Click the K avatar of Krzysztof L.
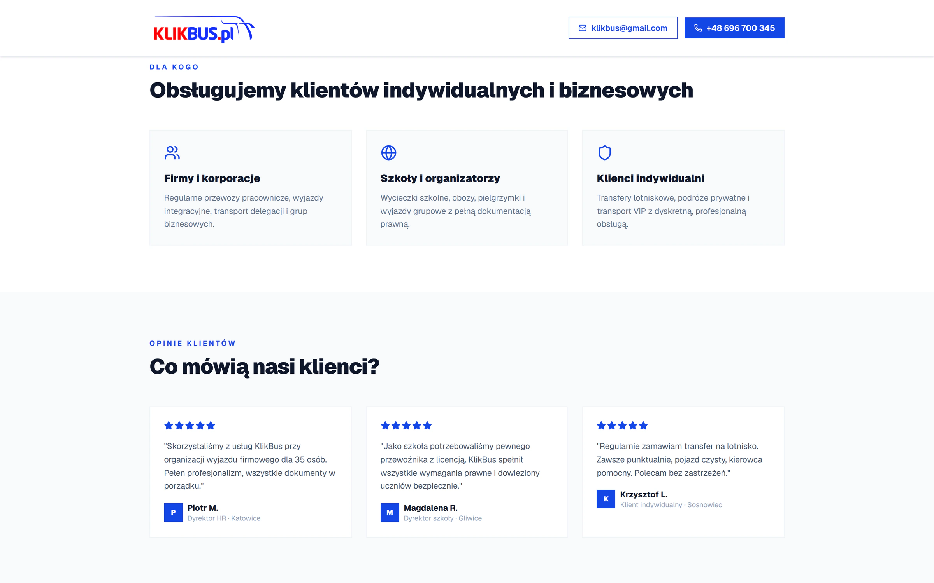 [x=606, y=499]
